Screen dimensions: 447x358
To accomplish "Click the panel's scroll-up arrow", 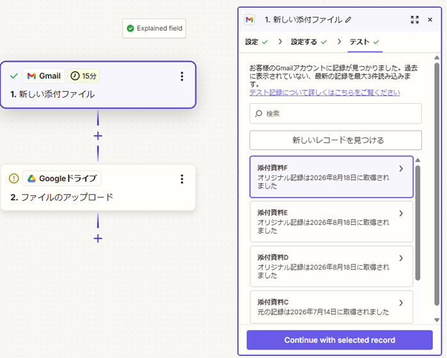I will [437, 58].
